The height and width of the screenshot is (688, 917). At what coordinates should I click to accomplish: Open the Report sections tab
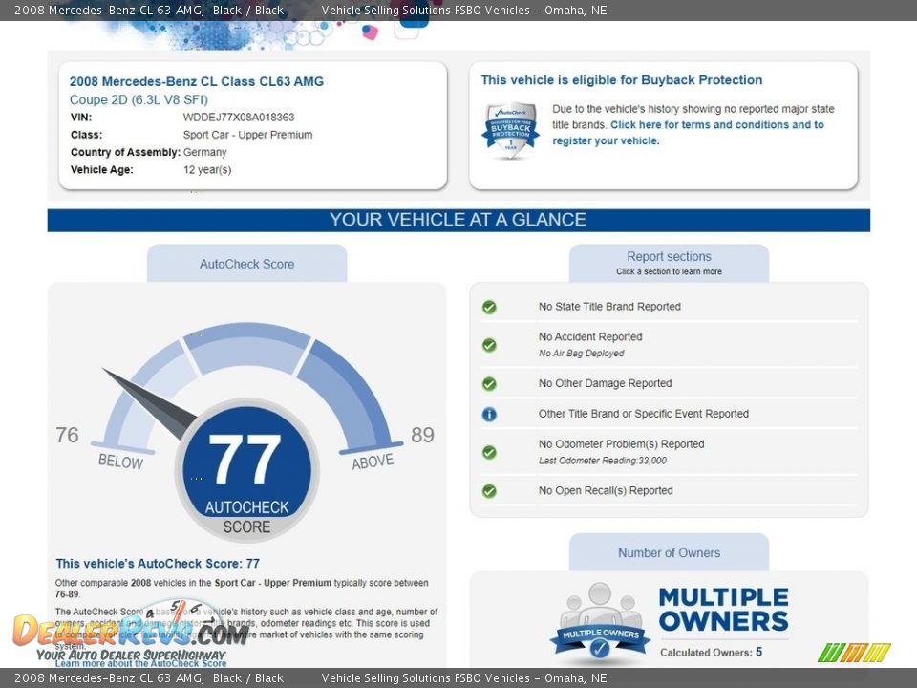(x=669, y=263)
